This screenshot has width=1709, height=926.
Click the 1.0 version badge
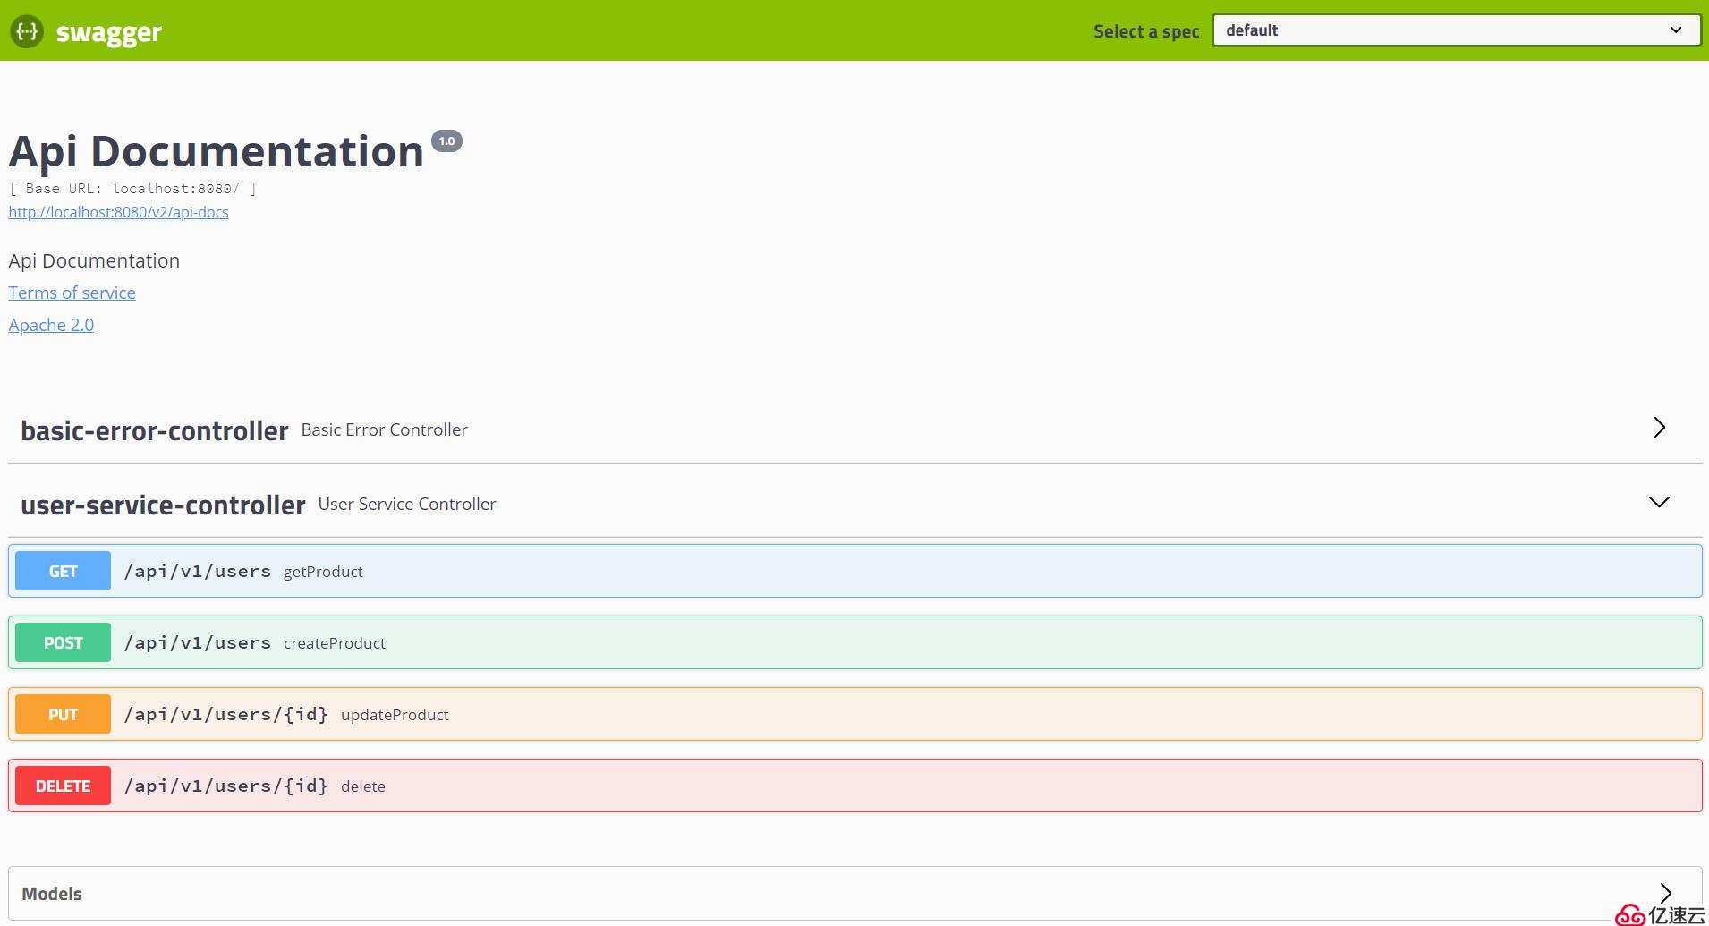tap(446, 140)
